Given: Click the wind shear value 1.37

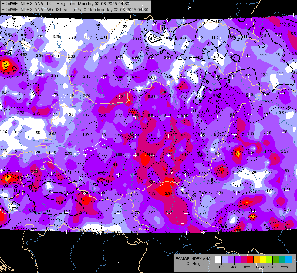Looking at the screenshot, I should click(70, 115).
